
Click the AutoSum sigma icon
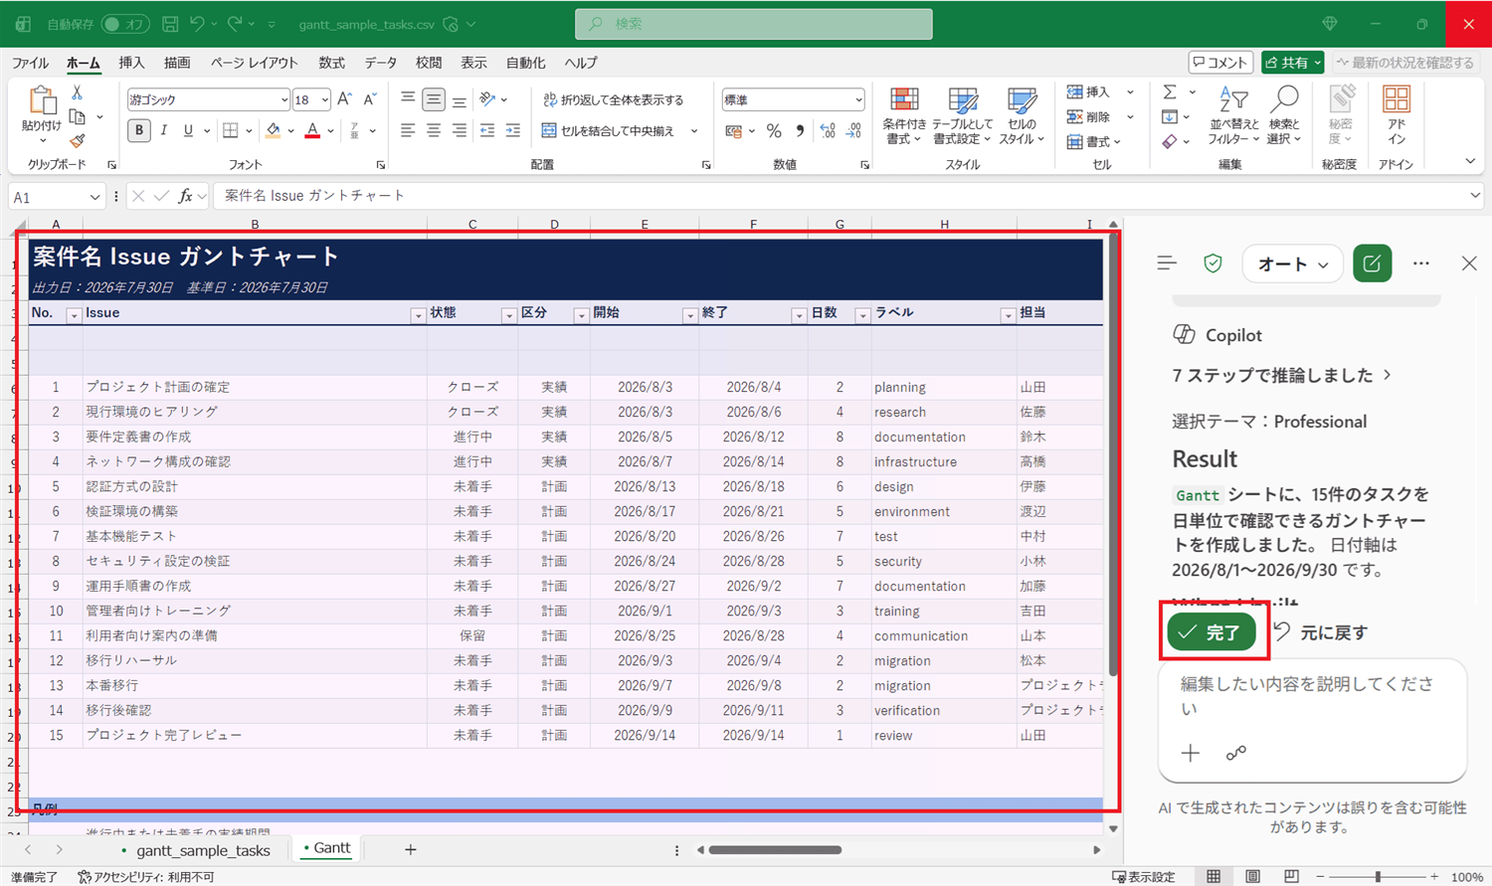coord(1170,92)
